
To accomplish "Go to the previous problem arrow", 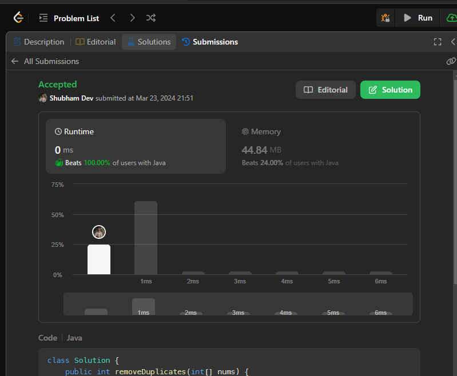I will point(113,18).
